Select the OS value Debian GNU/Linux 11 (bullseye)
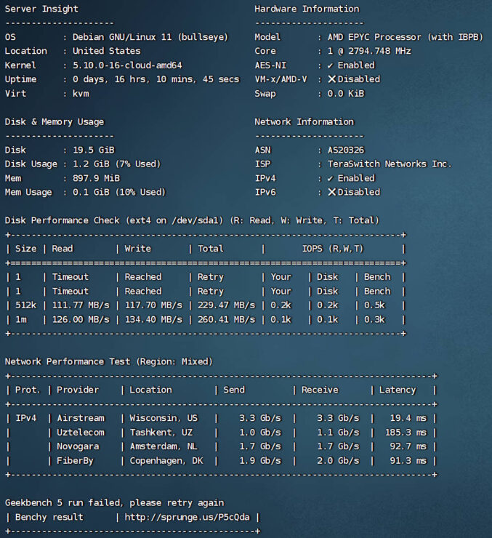The height and width of the screenshot is (538, 492). [x=150, y=37]
